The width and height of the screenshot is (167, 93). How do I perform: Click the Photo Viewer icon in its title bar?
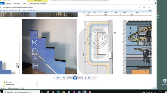[x=1, y=7]
